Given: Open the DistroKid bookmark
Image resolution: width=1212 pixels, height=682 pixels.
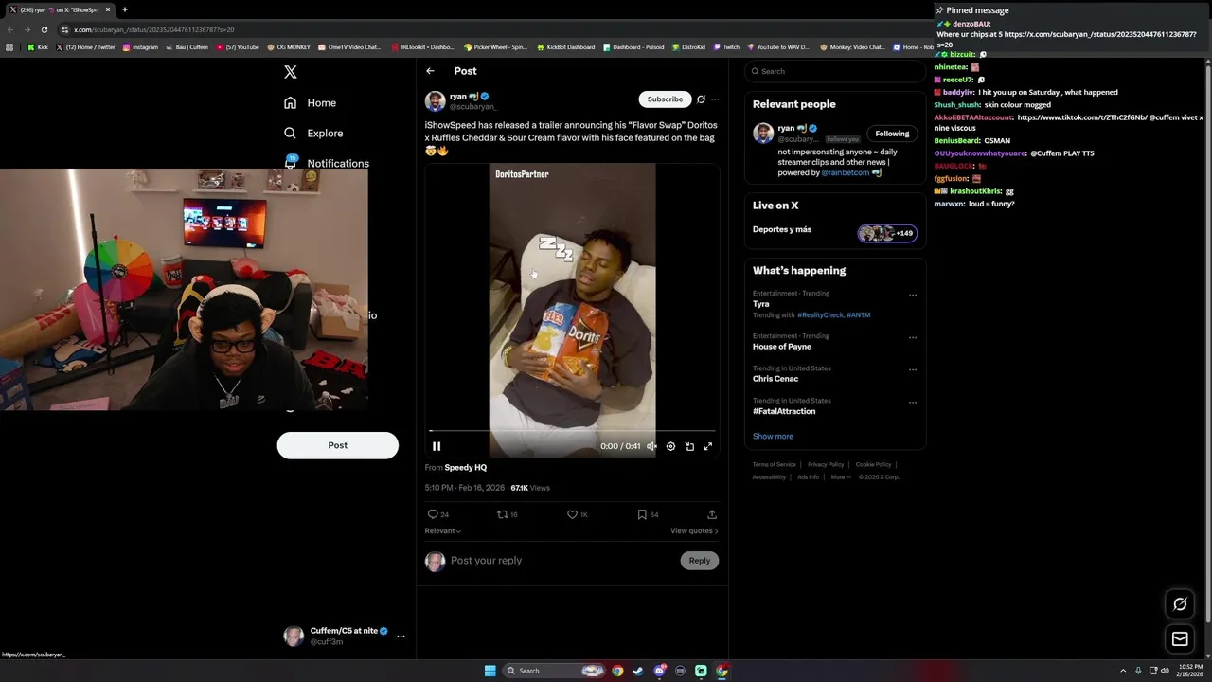Looking at the screenshot, I should 689,47.
